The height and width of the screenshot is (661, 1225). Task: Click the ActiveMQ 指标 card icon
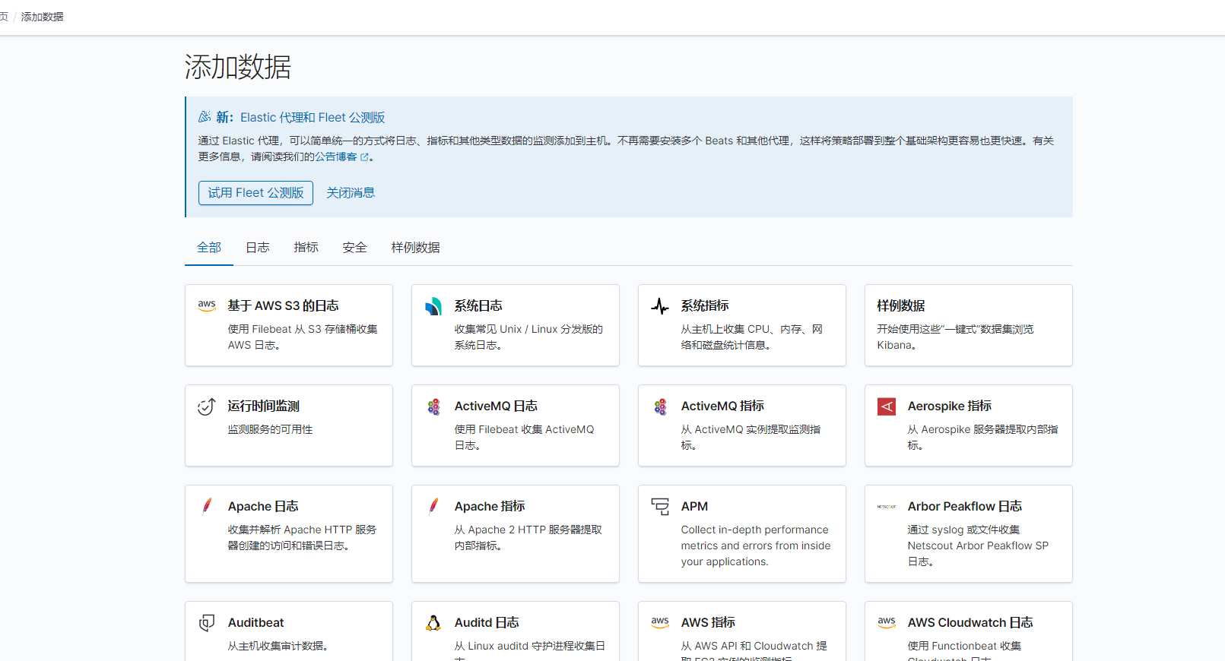tap(660, 406)
